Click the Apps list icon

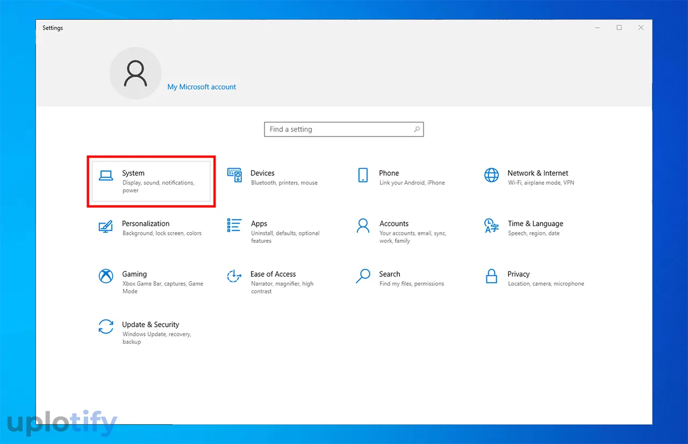click(x=234, y=225)
